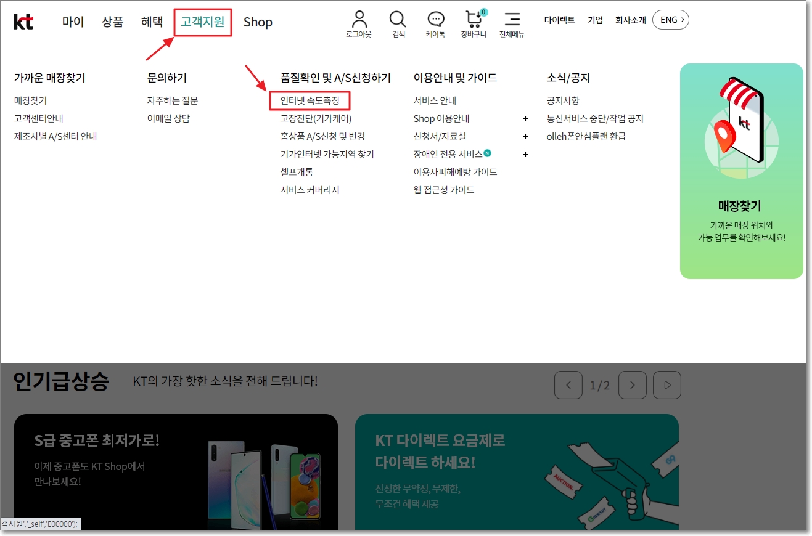Viewport: 812px width, 536px height.
Task: Play the 인기급상승 slideshow
Action: pyautogui.click(x=667, y=385)
